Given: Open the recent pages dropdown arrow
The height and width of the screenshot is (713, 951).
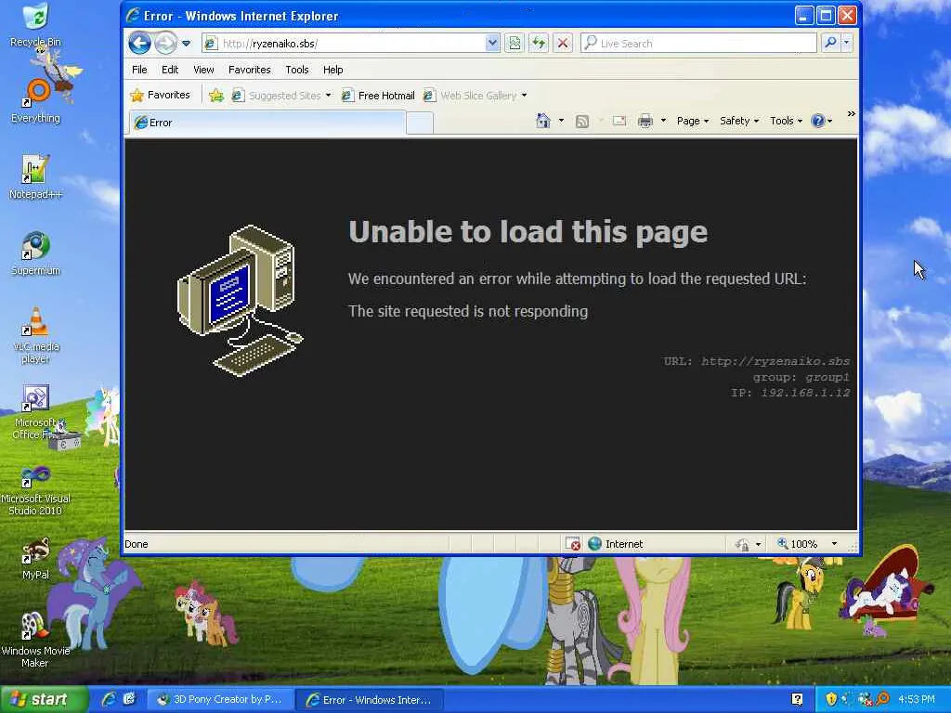Looking at the screenshot, I should pos(186,44).
